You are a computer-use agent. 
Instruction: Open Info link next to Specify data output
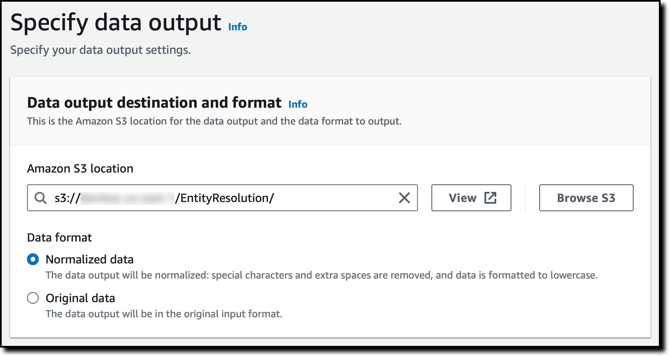coord(238,27)
